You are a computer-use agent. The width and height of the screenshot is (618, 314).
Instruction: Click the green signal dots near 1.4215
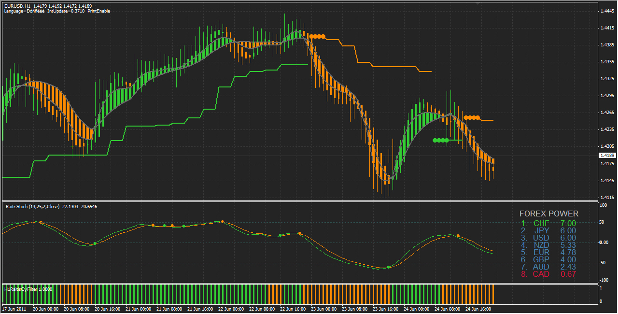pyautogui.click(x=441, y=140)
